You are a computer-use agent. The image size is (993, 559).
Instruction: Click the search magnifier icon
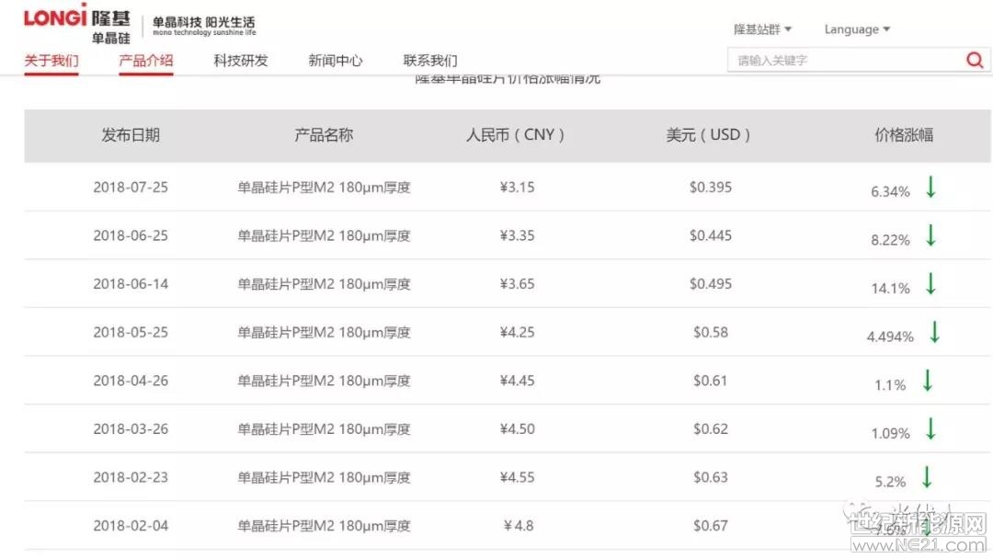point(975,60)
